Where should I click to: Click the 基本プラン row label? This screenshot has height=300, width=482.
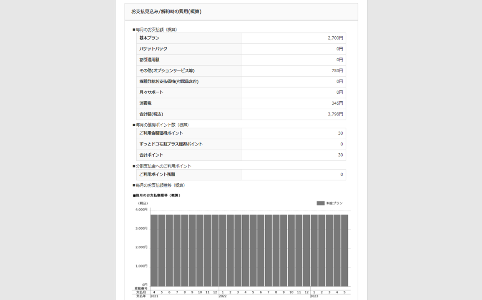(x=149, y=38)
